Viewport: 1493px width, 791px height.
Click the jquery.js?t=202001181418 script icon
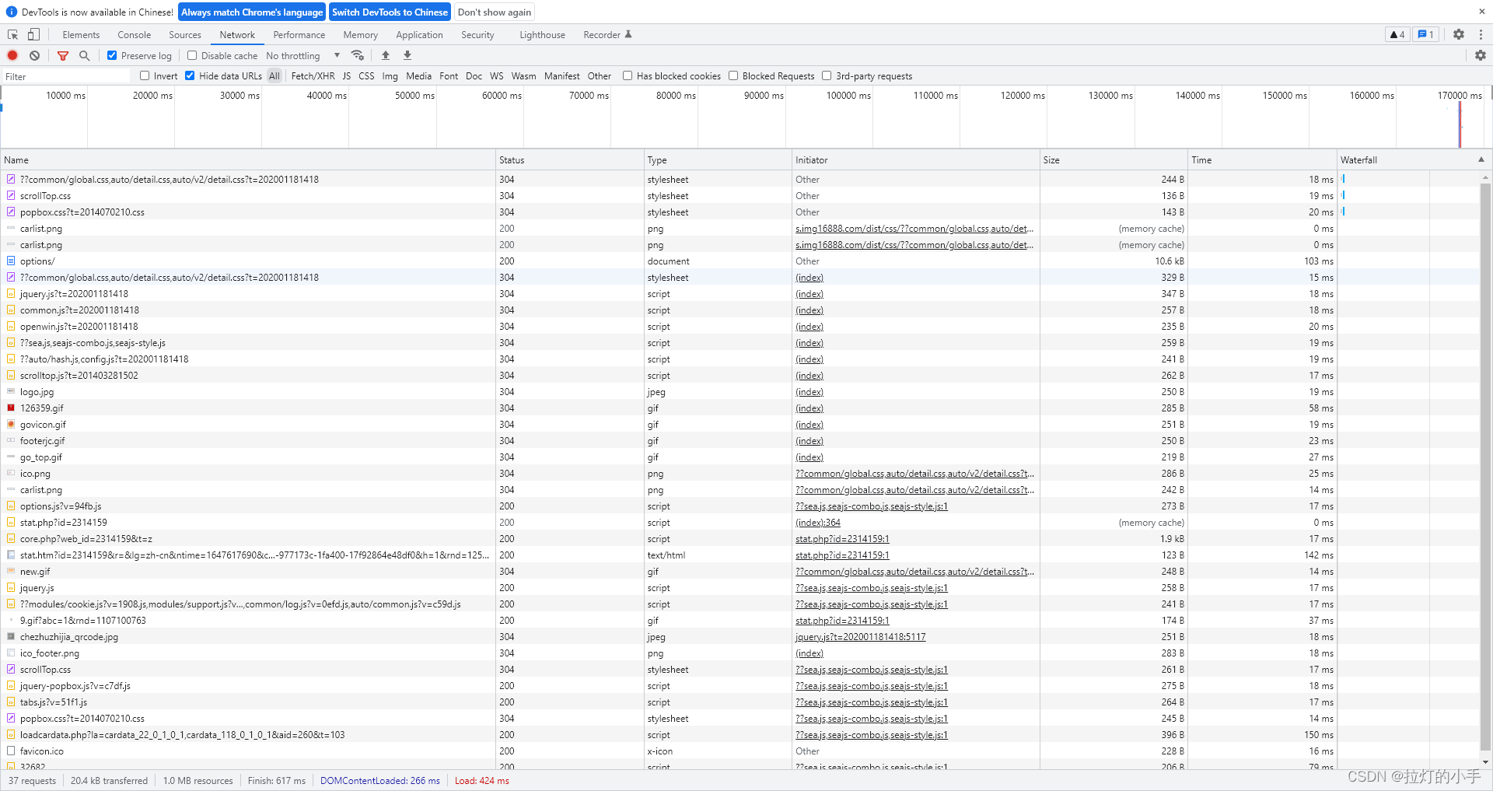point(11,293)
